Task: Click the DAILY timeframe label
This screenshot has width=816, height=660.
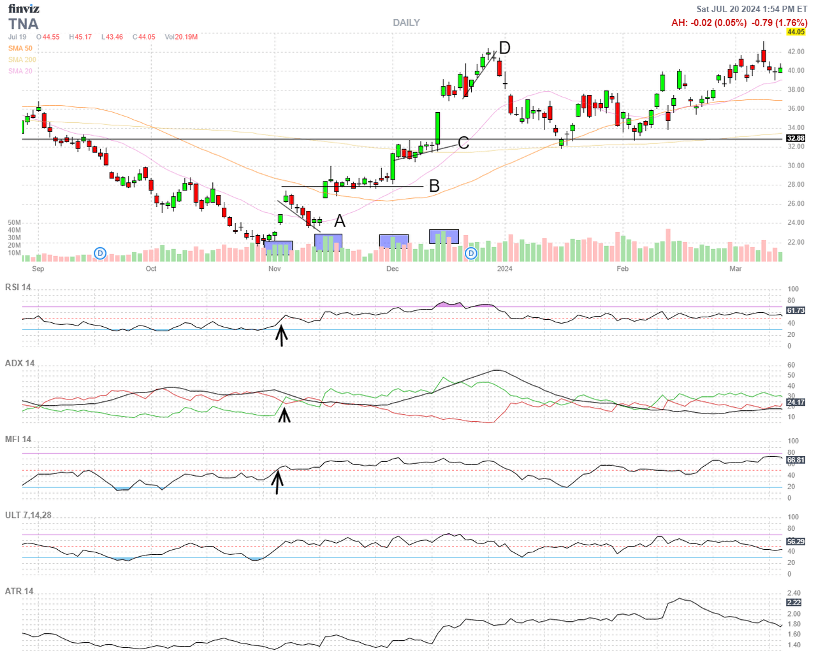Action: pyautogui.click(x=406, y=23)
